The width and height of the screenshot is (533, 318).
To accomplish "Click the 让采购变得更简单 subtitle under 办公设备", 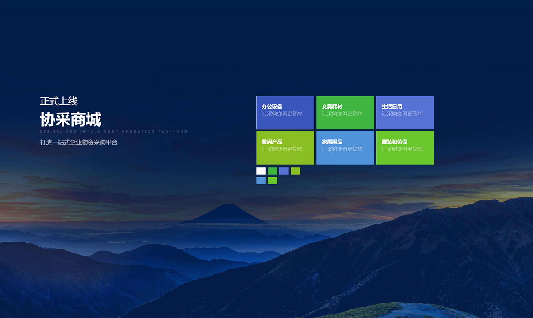I will [x=282, y=114].
